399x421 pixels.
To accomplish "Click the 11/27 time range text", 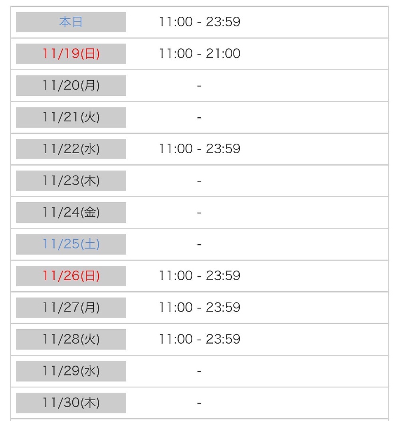I will [199, 308].
